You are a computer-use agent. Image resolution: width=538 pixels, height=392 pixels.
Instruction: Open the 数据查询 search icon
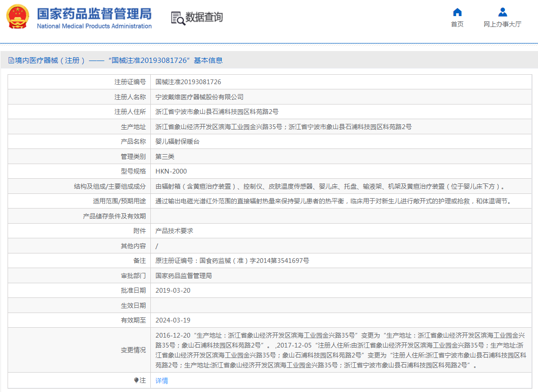178,18
